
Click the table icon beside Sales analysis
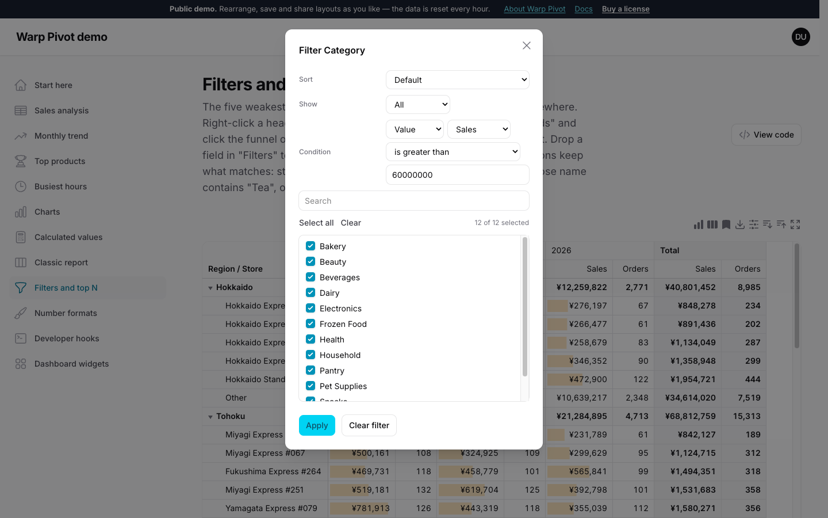pyautogui.click(x=21, y=111)
